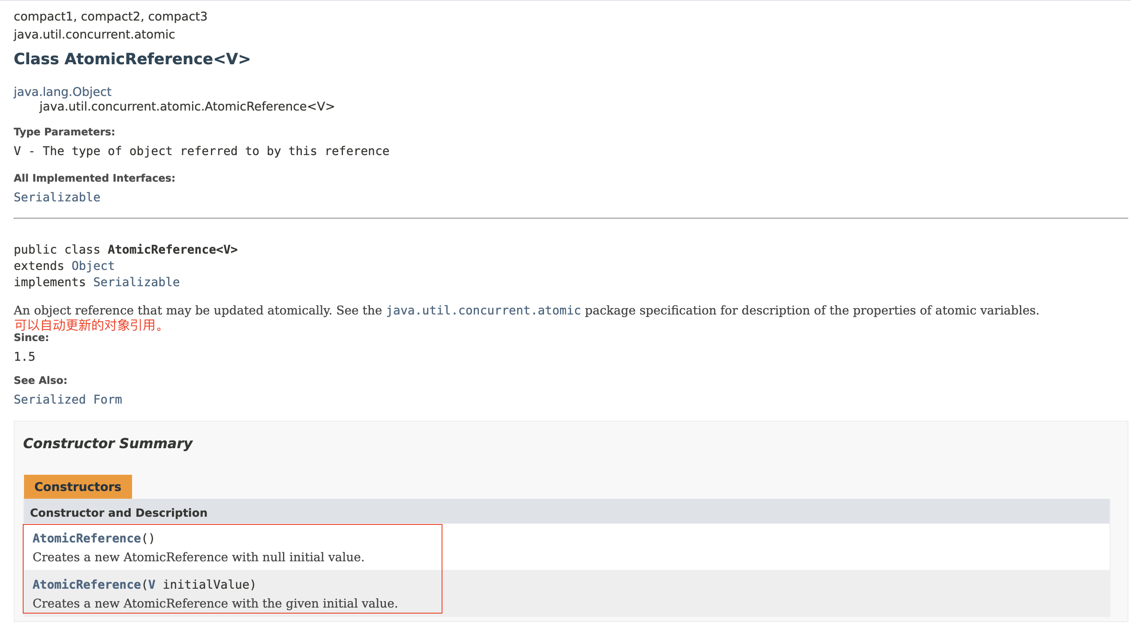Viewport: 1131px width, 635px height.
Task: Click the 'Type Parameters:' label
Action: click(64, 132)
